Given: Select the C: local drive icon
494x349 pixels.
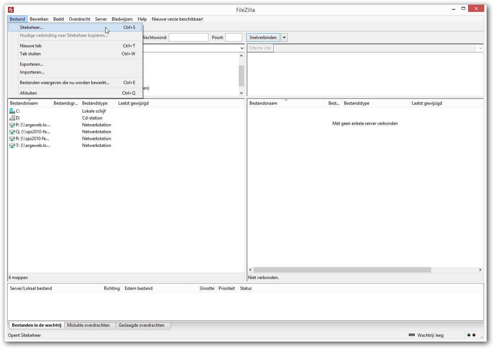Looking at the screenshot, I should coord(12,111).
